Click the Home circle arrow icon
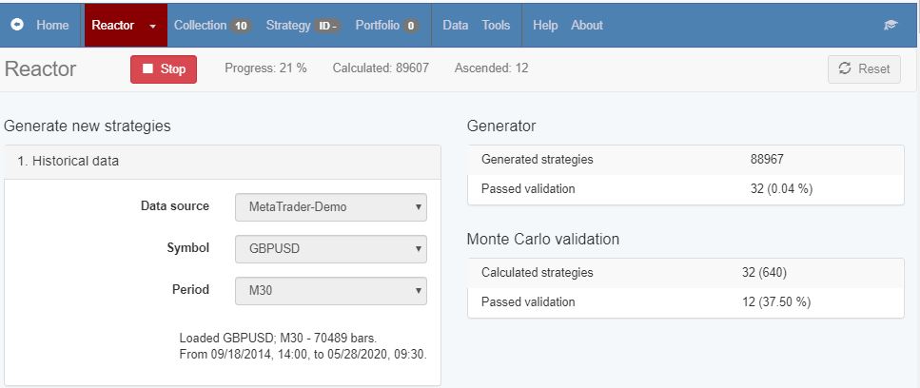 pyautogui.click(x=17, y=26)
